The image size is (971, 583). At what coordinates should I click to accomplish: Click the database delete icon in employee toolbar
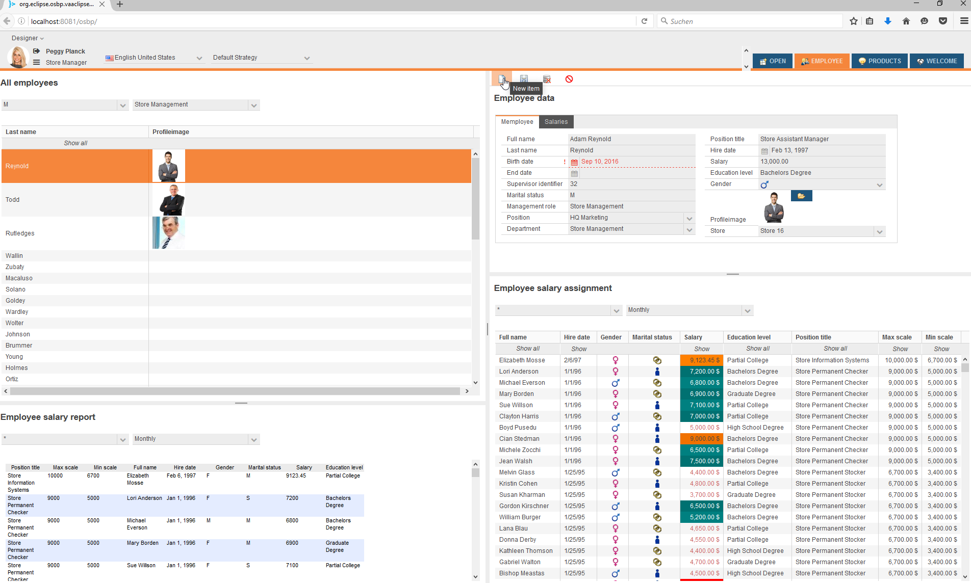547,79
